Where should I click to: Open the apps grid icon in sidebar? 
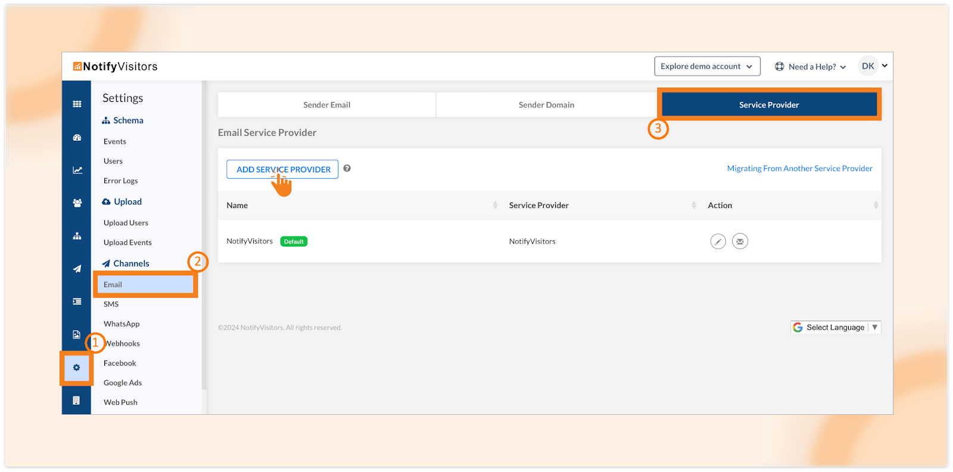pyautogui.click(x=77, y=104)
